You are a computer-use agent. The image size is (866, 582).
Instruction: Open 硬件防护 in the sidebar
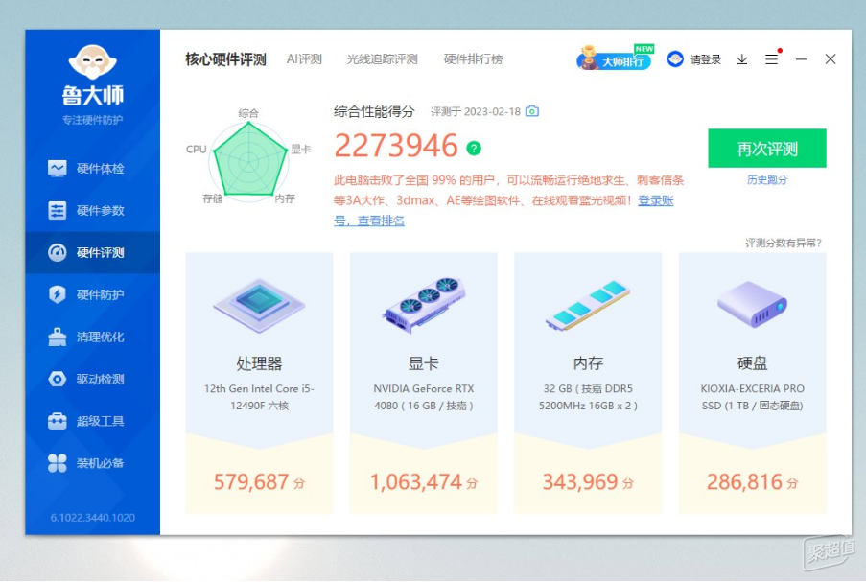coord(92,294)
